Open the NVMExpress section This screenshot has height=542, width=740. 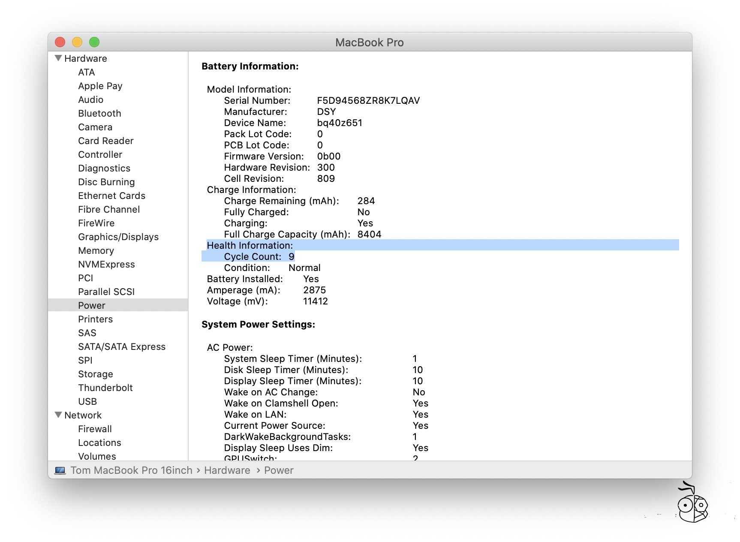(x=106, y=264)
